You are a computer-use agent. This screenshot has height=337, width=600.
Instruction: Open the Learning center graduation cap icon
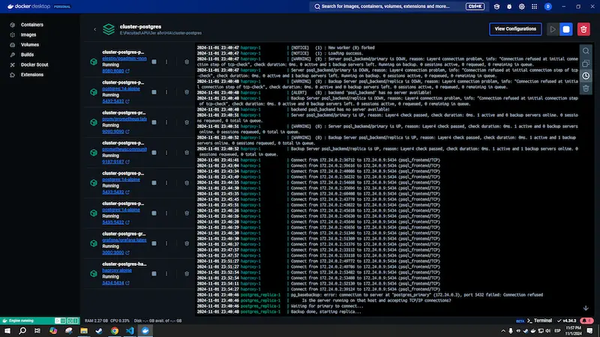496,7
